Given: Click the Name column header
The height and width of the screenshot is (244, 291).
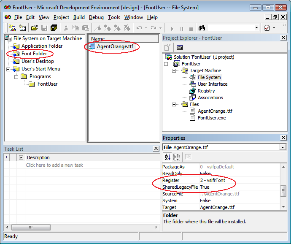Looking at the screenshot, I should (124, 38).
